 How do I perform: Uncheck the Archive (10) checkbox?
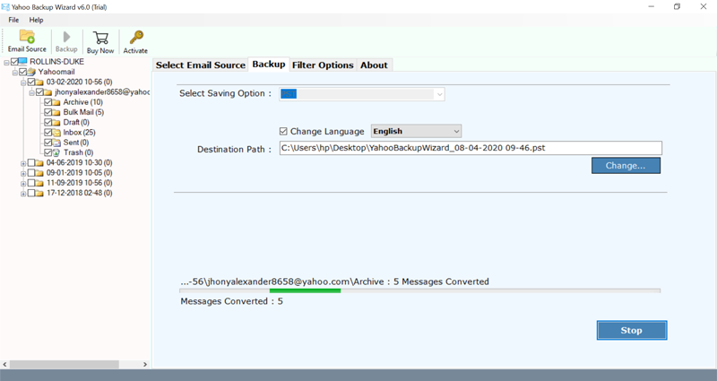click(48, 102)
